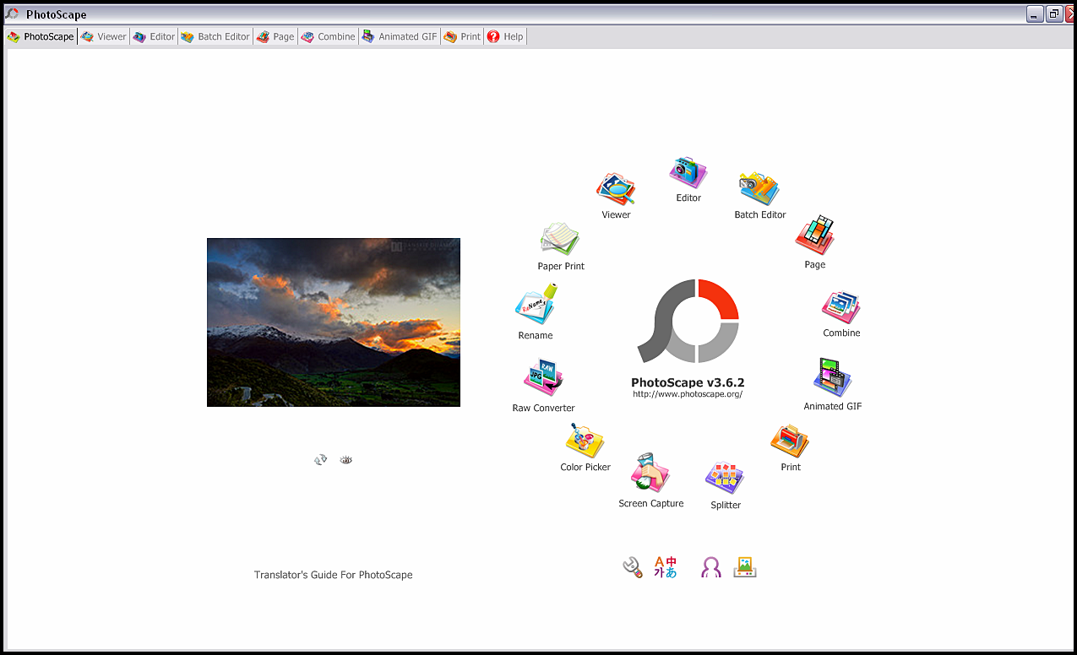Switch to the Editor tab

(155, 37)
